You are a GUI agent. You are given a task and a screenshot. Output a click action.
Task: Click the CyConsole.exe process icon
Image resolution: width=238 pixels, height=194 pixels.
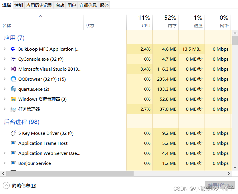click(13, 59)
